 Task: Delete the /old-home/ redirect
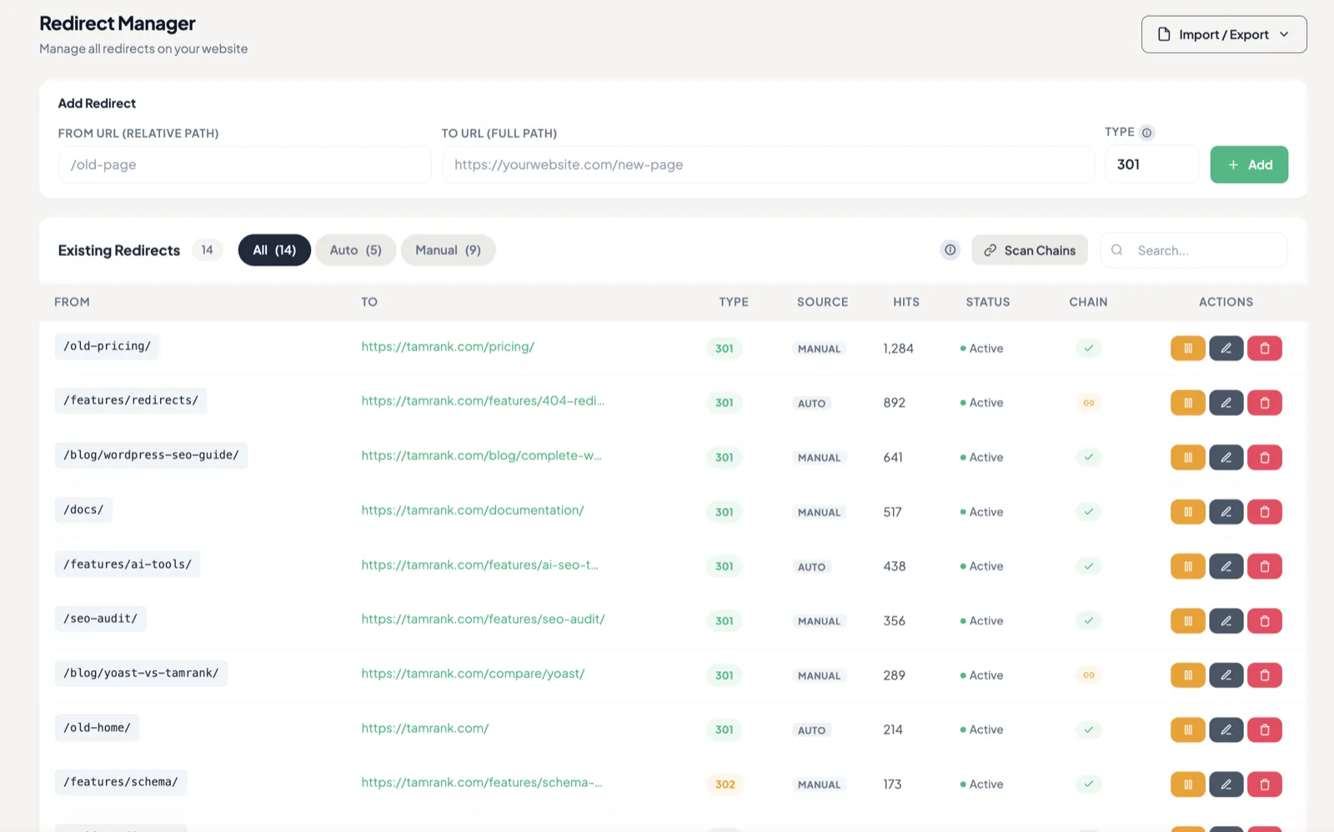pos(1264,729)
